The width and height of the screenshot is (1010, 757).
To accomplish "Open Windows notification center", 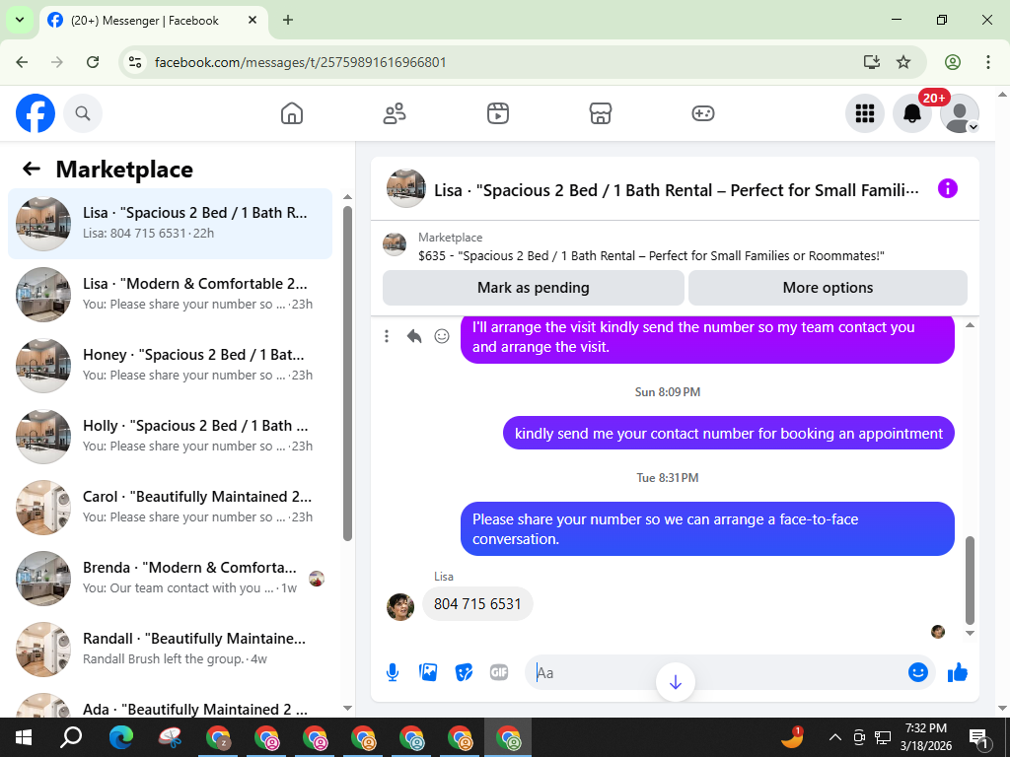I will tap(978, 737).
